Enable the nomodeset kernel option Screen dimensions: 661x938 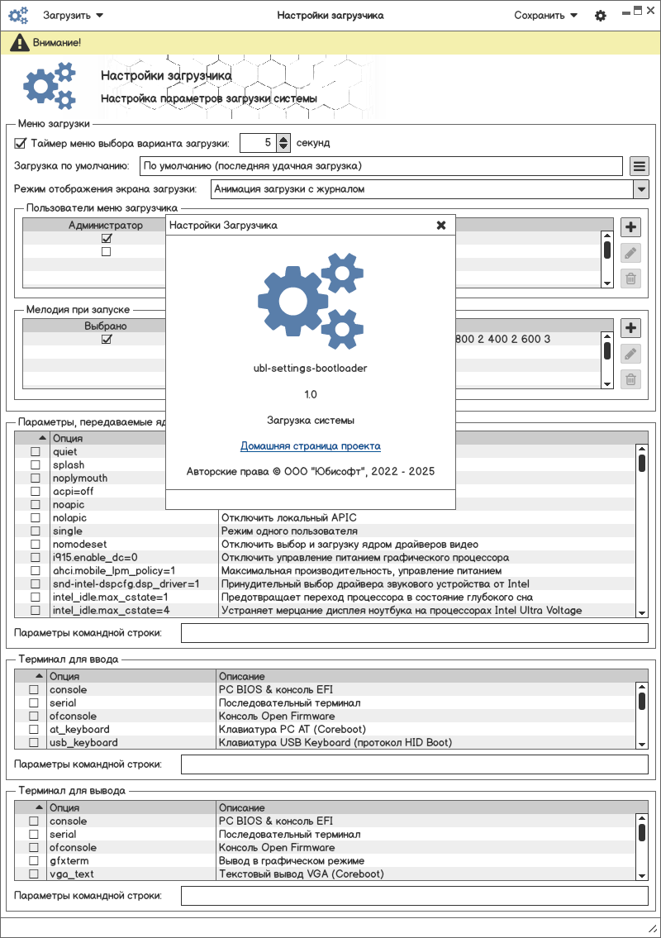point(36,545)
